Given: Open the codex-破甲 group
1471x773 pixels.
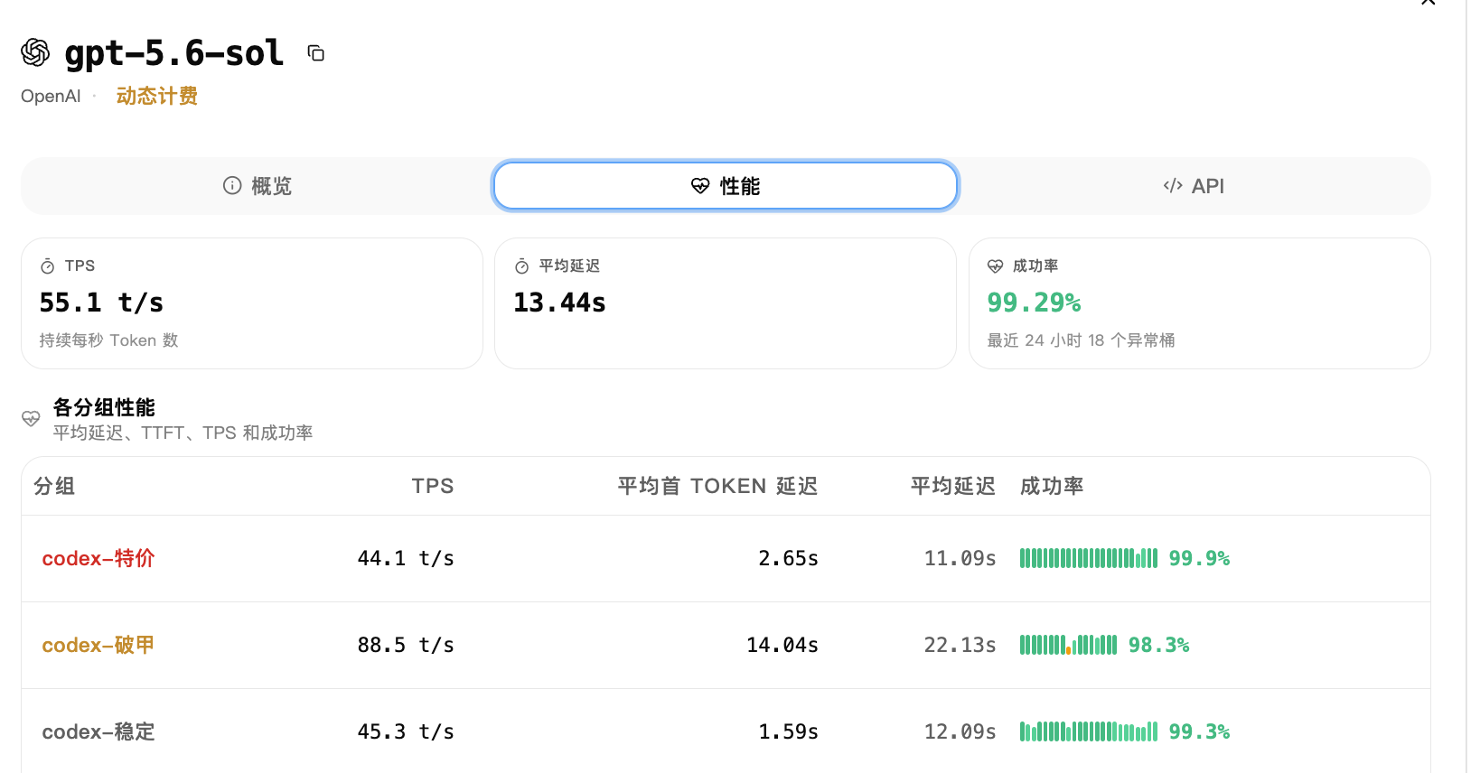Looking at the screenshot, I should click(98, 645).
